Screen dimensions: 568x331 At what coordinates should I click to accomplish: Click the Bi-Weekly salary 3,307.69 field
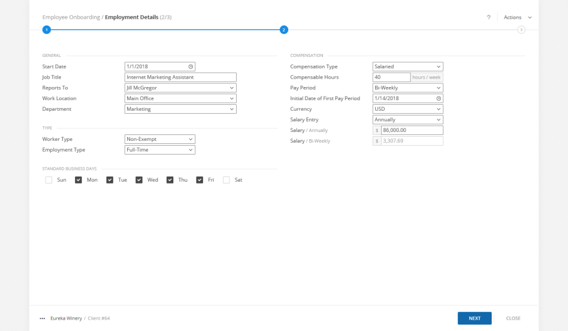click(412, 141)
